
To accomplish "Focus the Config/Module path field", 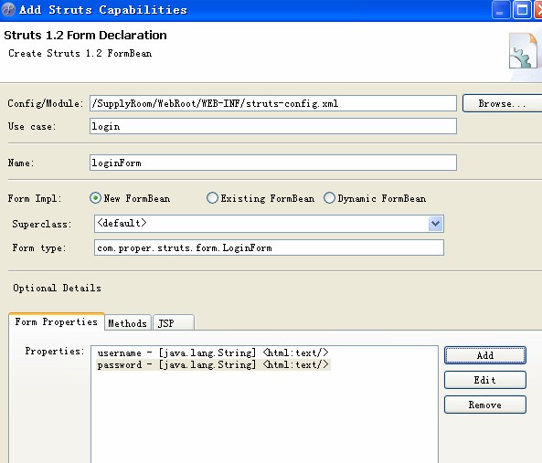I will coord(273,103).
